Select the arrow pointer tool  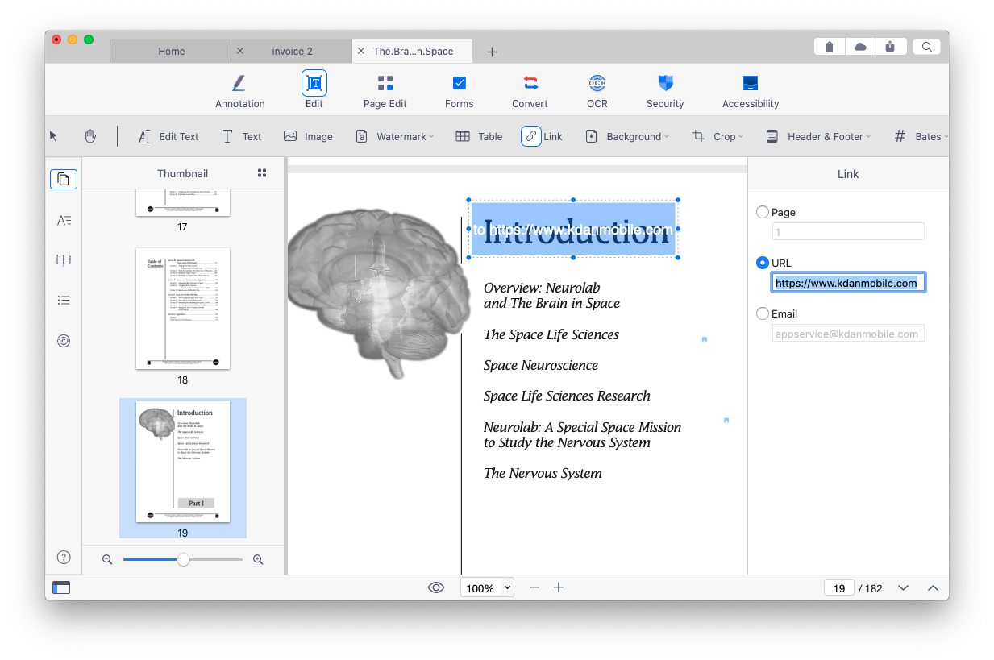pyautogui.click(x=54, y=136)
